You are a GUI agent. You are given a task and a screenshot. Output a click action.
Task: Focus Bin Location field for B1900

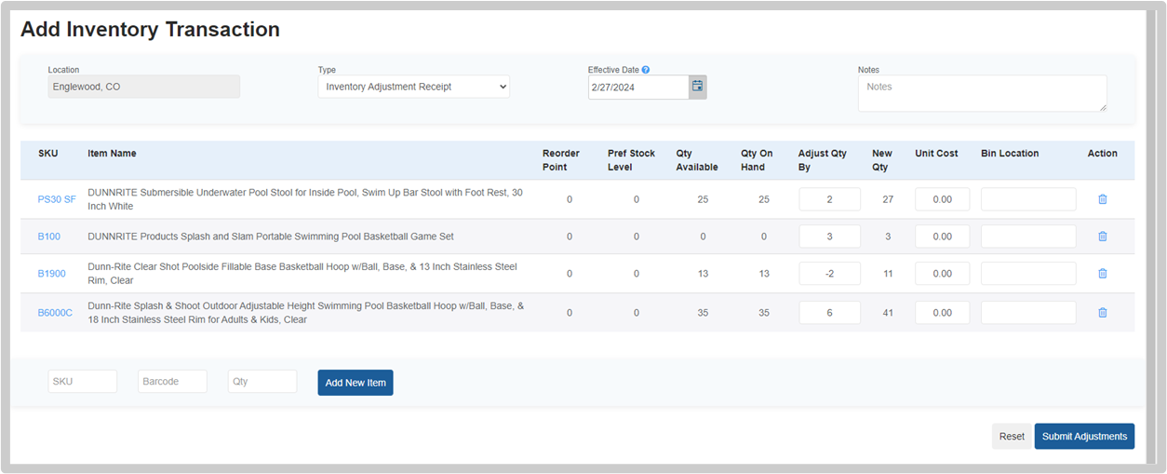[x=1028, y=274]
